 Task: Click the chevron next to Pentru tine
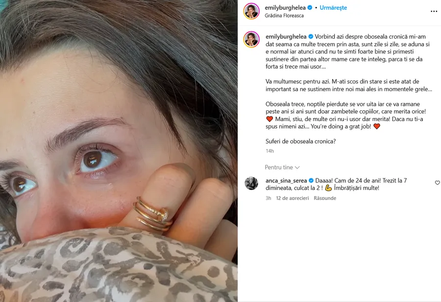click(297, 168)
